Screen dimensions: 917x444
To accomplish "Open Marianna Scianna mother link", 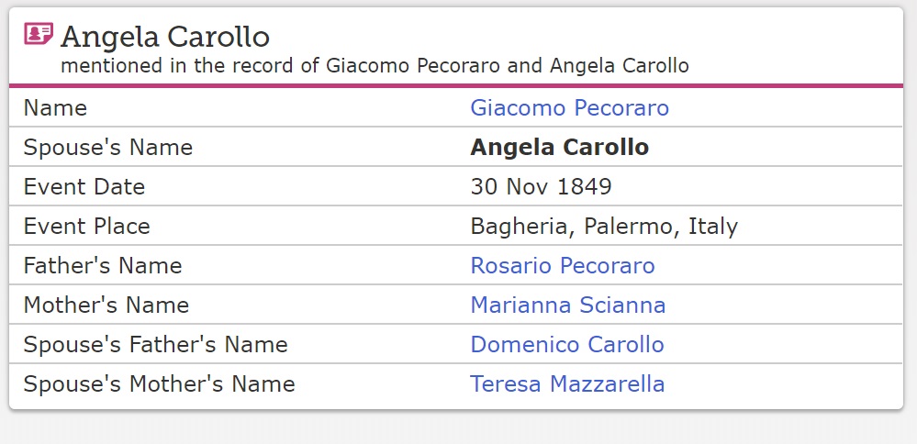I will (567, 305).
